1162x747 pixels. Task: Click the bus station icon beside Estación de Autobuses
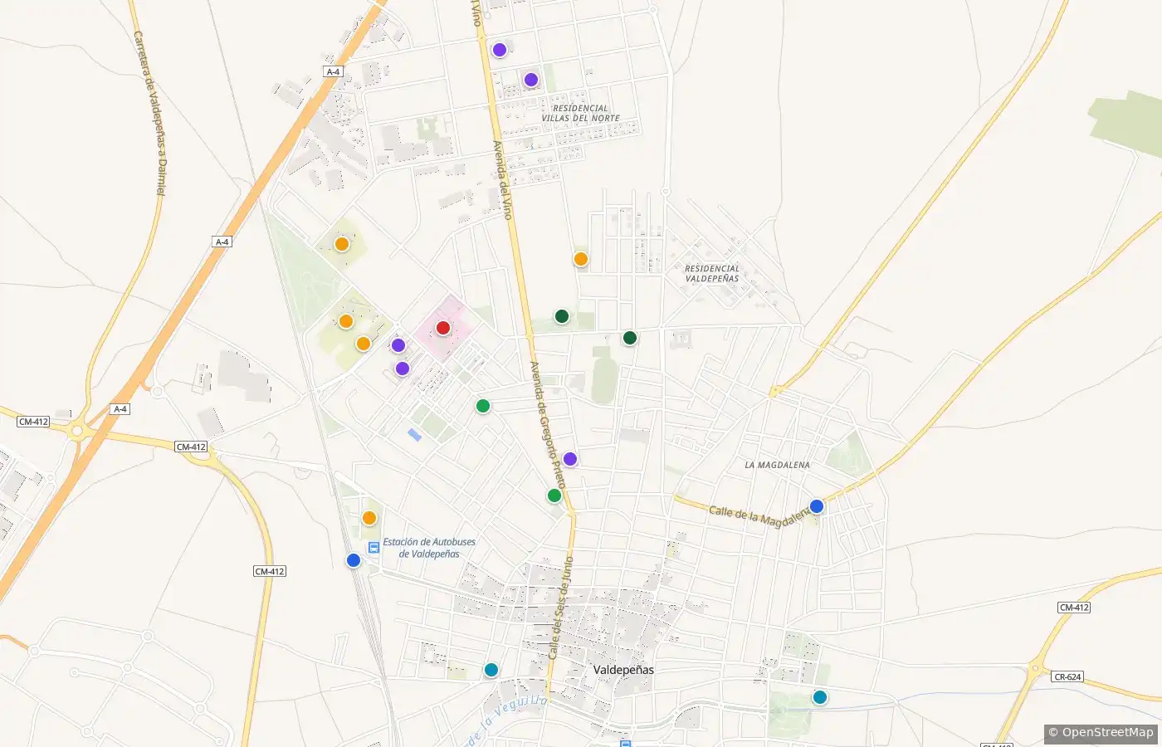click(373, 547)
